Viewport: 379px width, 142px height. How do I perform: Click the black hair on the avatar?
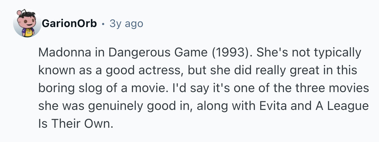pyautogui.click(x=31, y=14)
